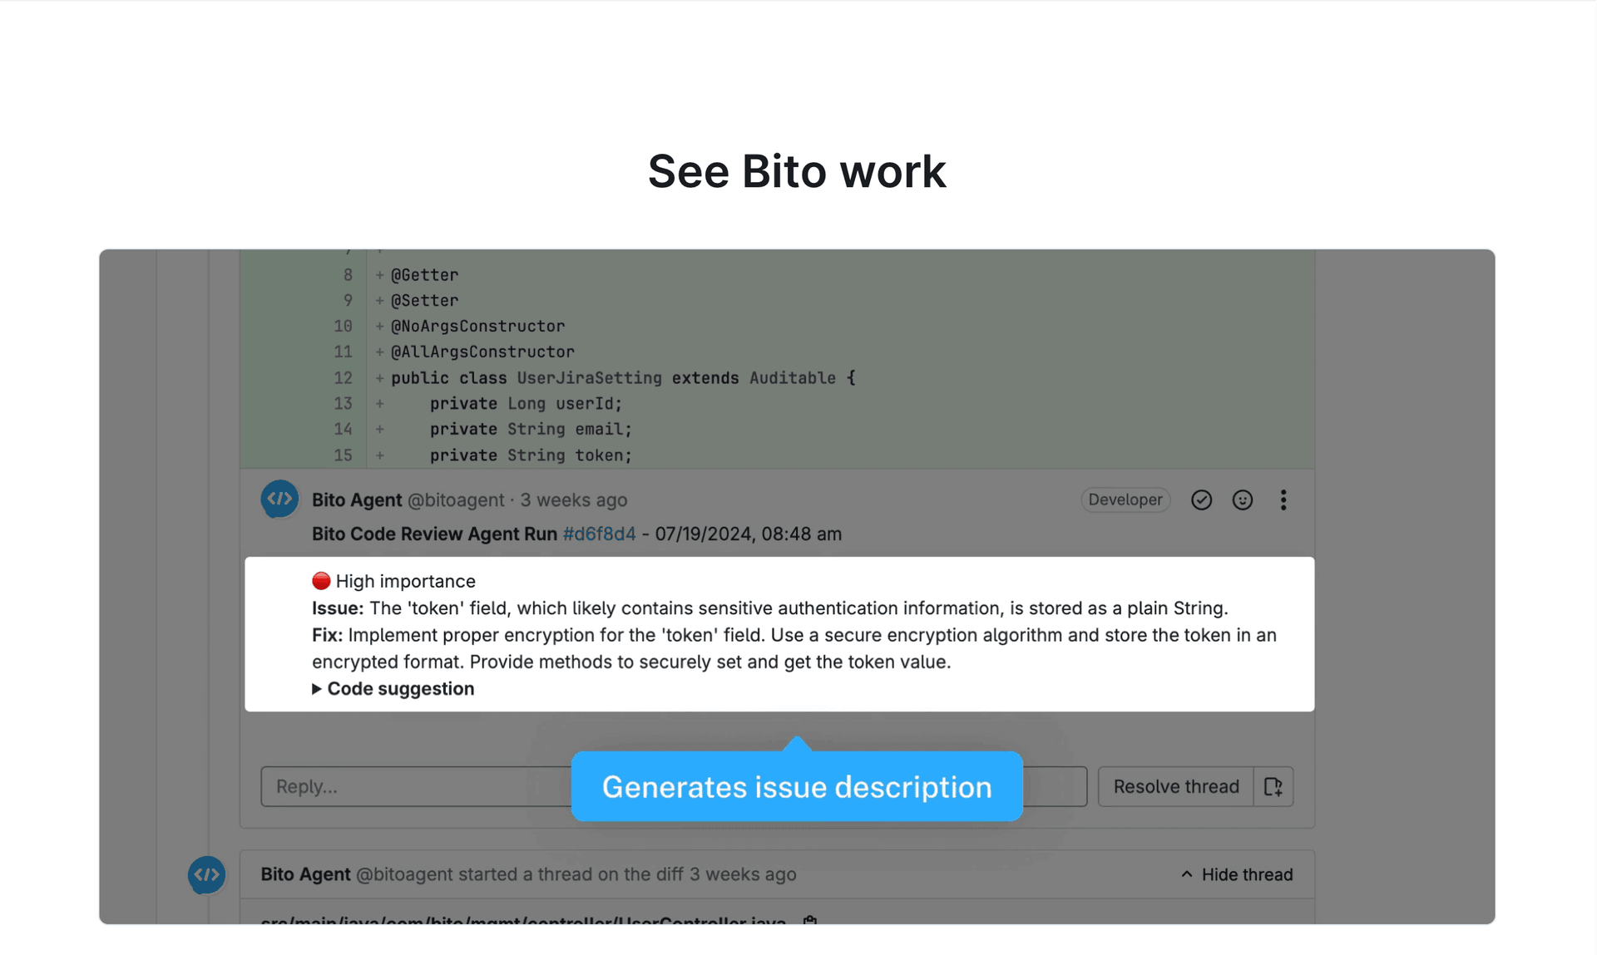Select the '@AllArgsConstructor' diff line
The width and height of the screenshot is (1597, 955).
(x=482, y=352)
